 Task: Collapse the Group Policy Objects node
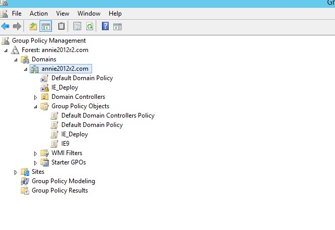coord(35,107)
